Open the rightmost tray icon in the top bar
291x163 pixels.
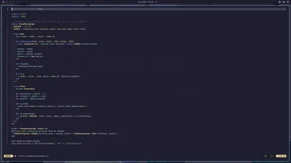(x=288, y=2)
